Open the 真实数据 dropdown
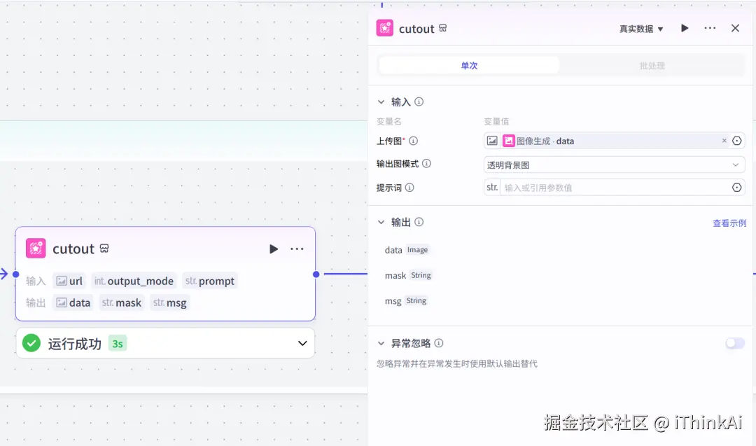Screen dimensions: 756x446 click(x=641, y=29)
